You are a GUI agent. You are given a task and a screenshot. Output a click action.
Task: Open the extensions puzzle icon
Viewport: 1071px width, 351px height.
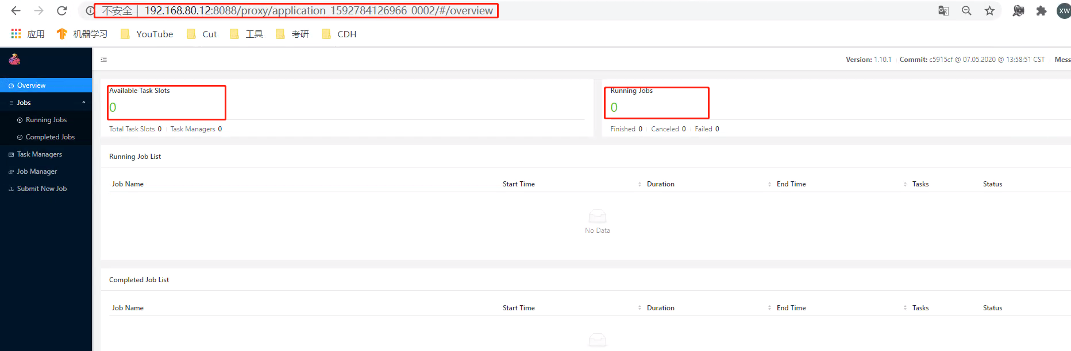[x=1041, y=10]
